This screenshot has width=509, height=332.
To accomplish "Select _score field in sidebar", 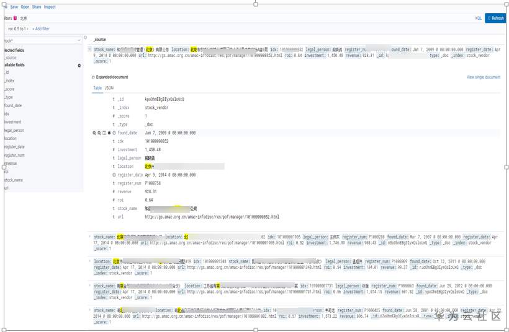I will 9,89.
